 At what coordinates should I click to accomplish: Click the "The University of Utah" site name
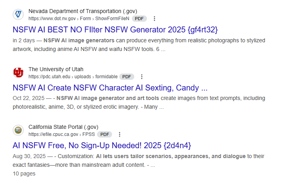tap(56, 69)
